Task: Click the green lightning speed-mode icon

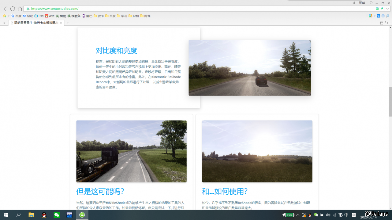Action: tap(382, 9)
